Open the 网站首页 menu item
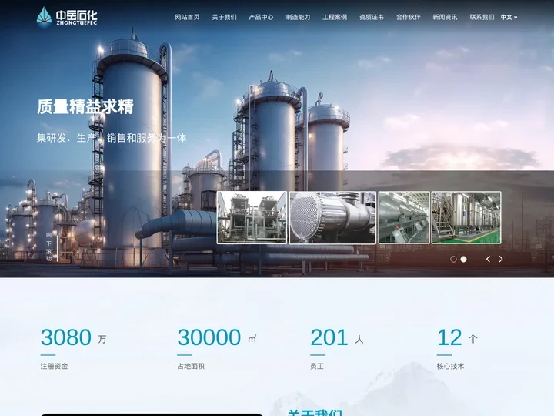The height and width of the screenshot is (416, 554). pos(187,17)
